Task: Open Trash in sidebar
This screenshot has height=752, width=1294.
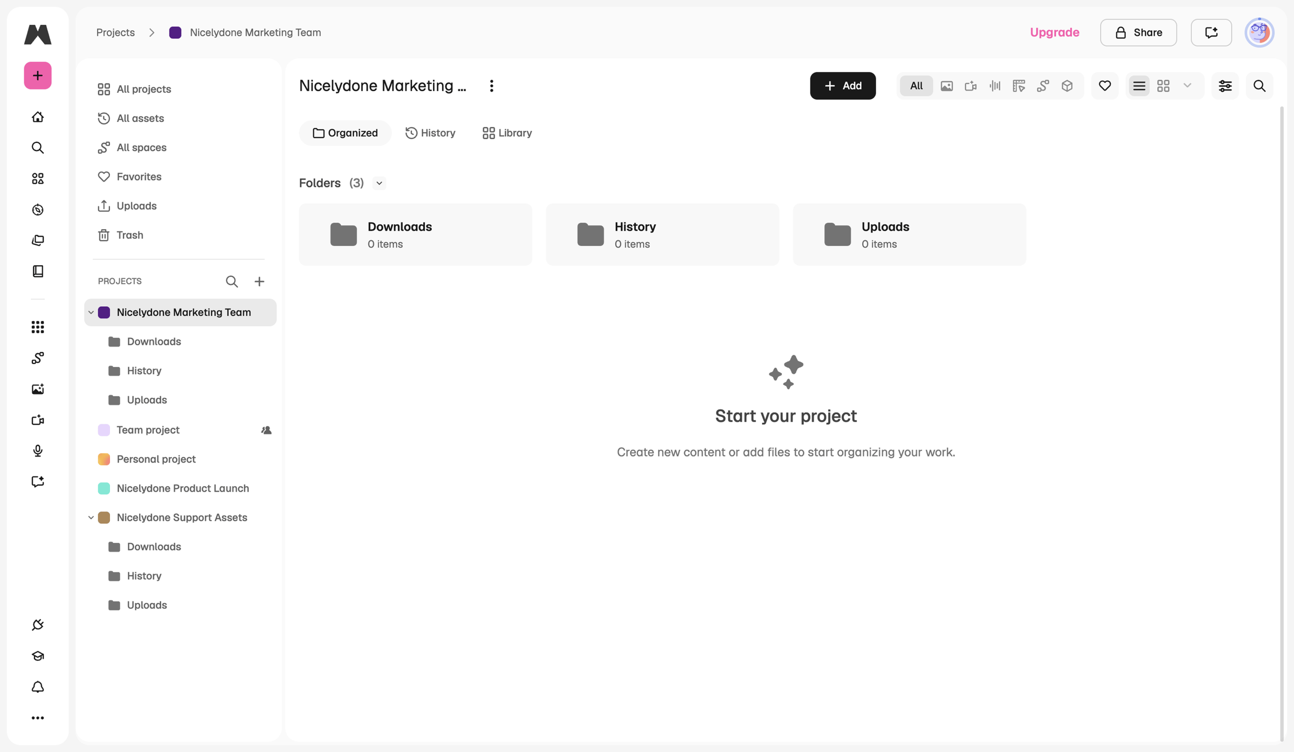Action: (120, 235)
